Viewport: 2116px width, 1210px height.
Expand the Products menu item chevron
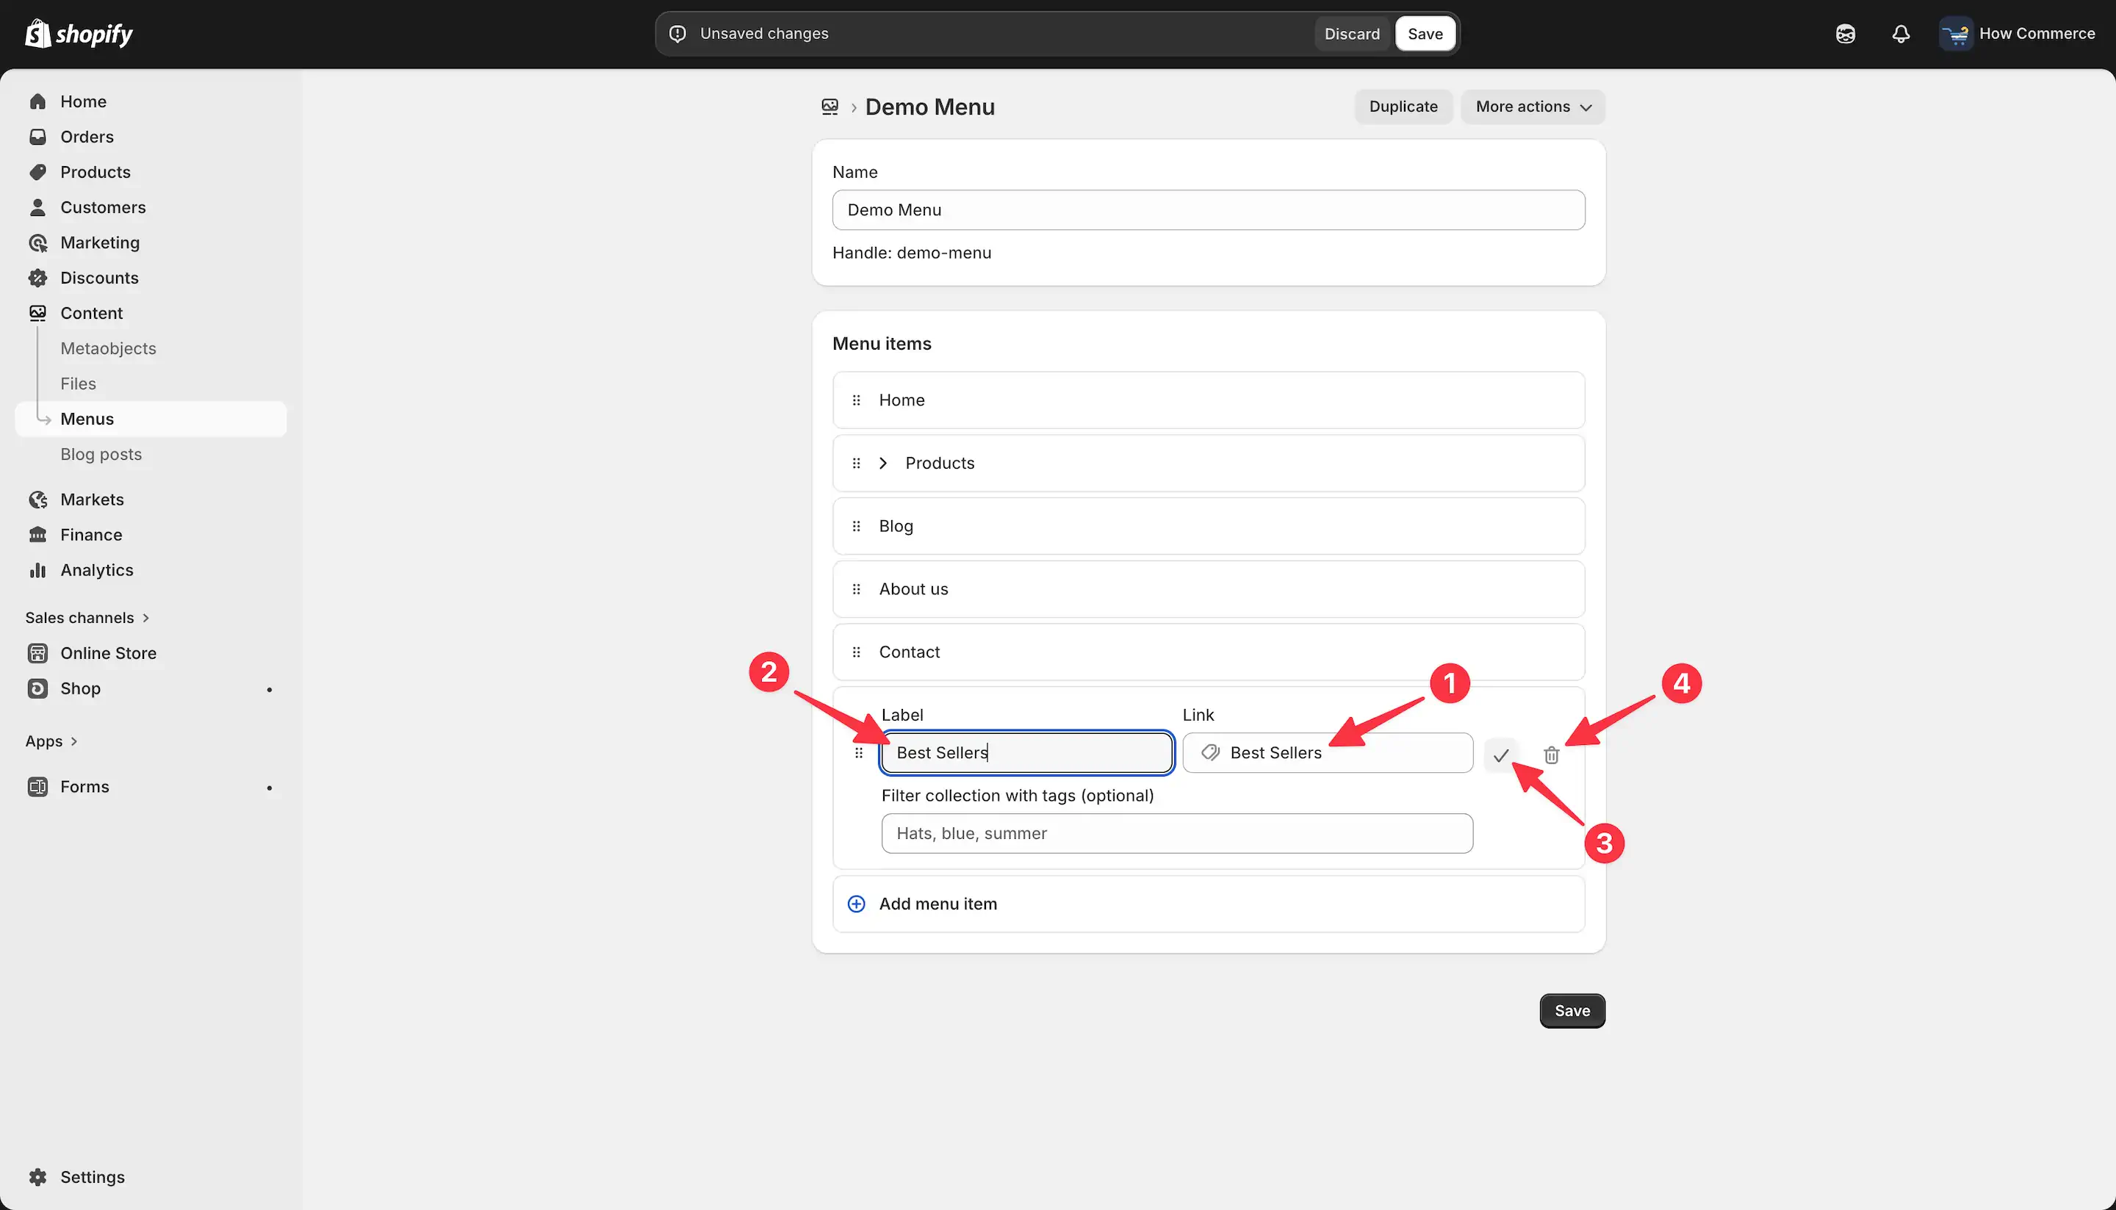point(883,464)
